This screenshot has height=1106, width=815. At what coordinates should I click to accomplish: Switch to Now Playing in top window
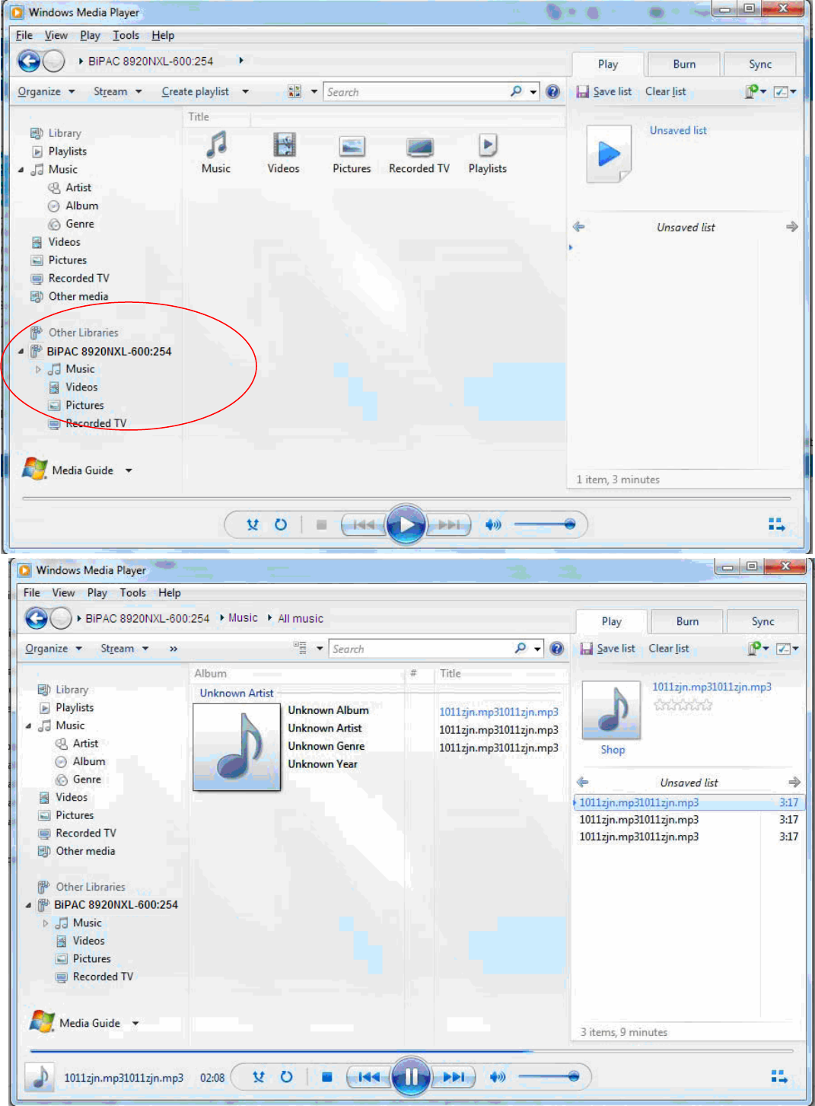coord(776,524)
